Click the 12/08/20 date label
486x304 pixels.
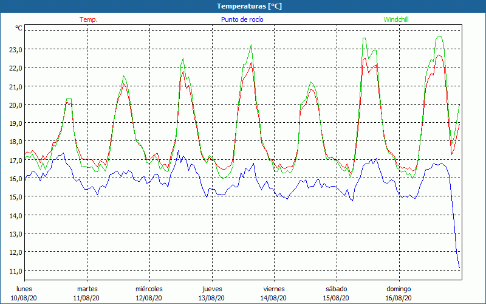(x=149, y=298)
